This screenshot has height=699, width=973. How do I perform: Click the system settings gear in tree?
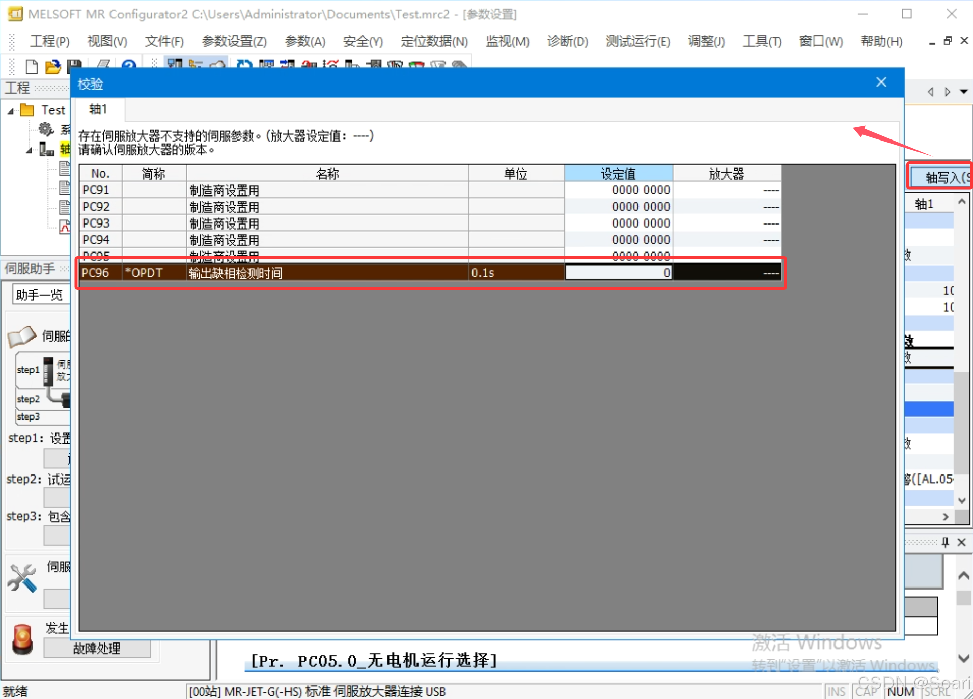(x=46, y=129)
